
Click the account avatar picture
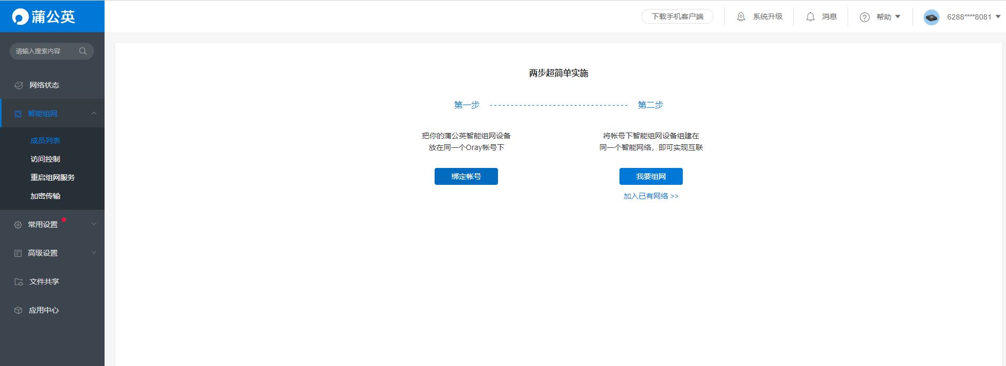coord(932,17)
